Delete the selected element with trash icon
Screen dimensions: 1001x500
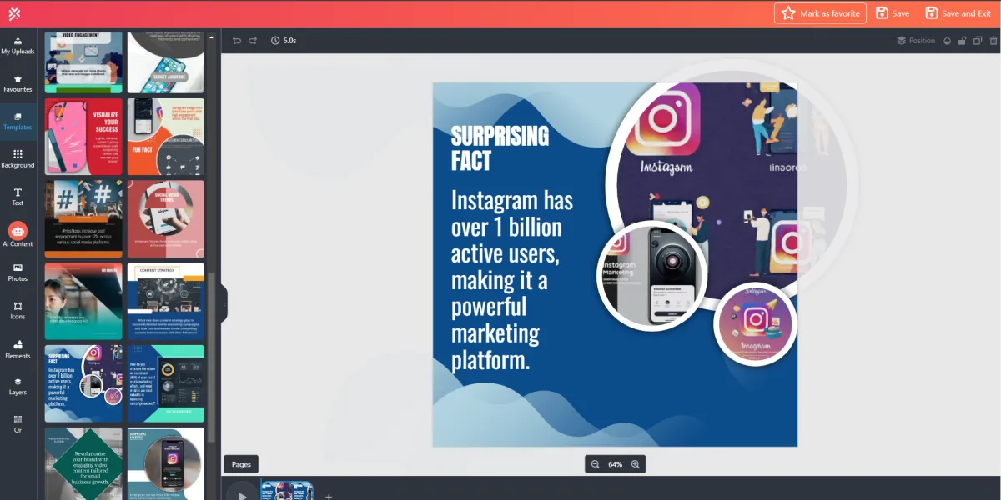[x=992, y=40]
